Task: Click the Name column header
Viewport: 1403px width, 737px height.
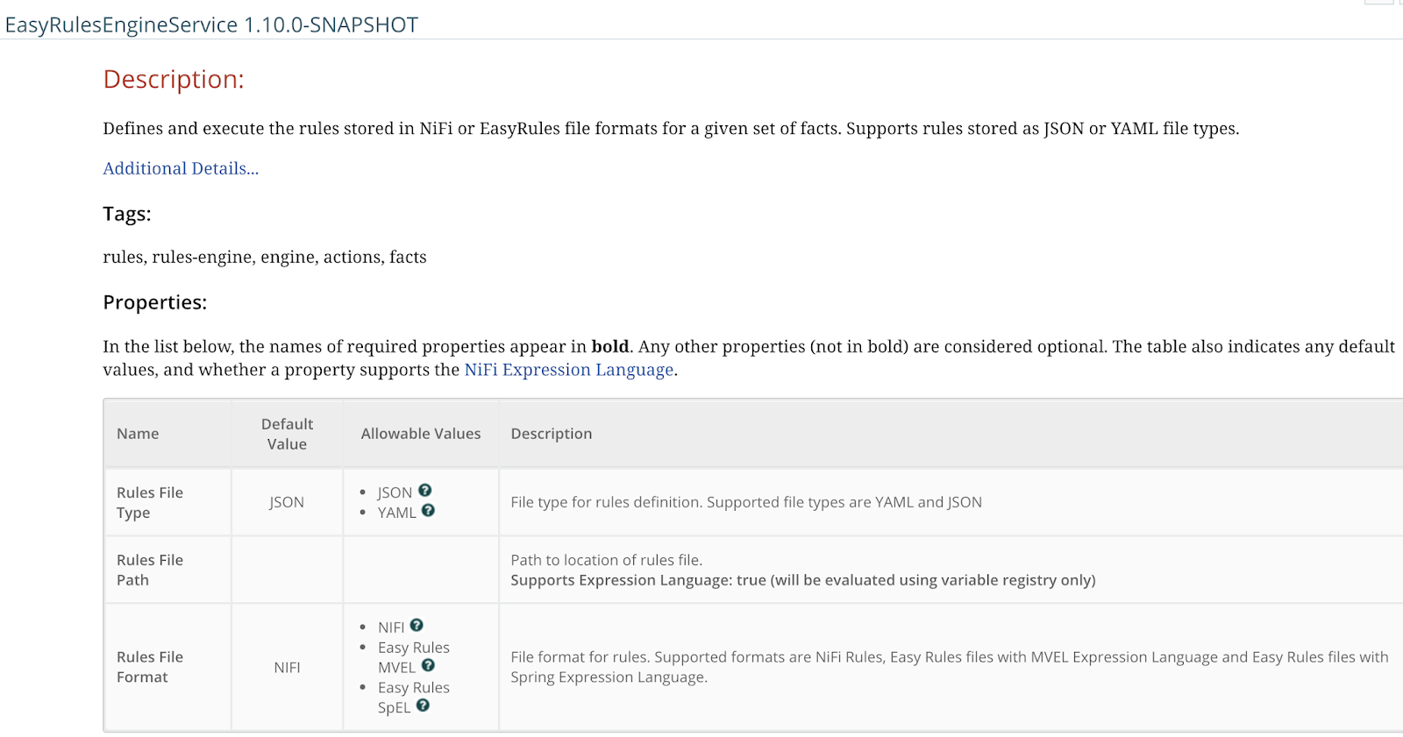Action: pos(138,434)
